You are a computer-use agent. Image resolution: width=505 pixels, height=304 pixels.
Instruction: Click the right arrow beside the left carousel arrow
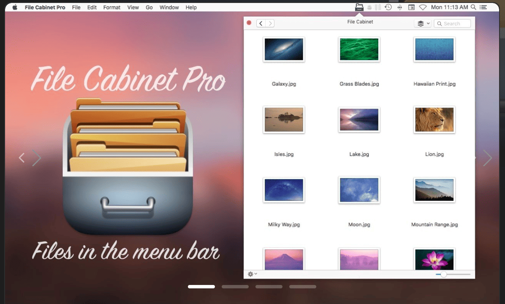coord(37,158)
